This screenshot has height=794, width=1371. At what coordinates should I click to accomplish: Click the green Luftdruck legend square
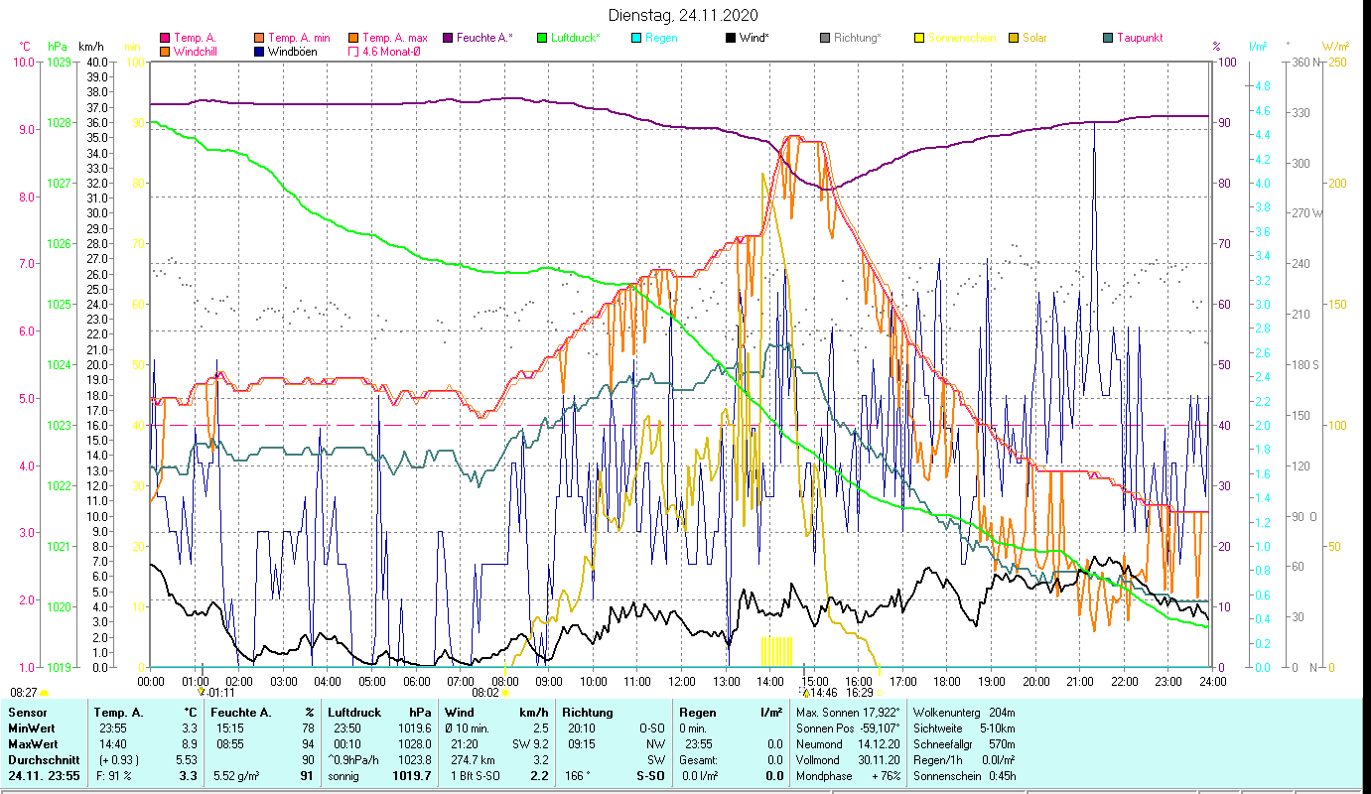[542, 39]
